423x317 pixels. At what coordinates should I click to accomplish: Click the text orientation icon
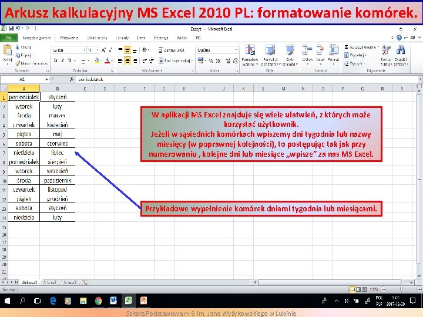point(145,50)
